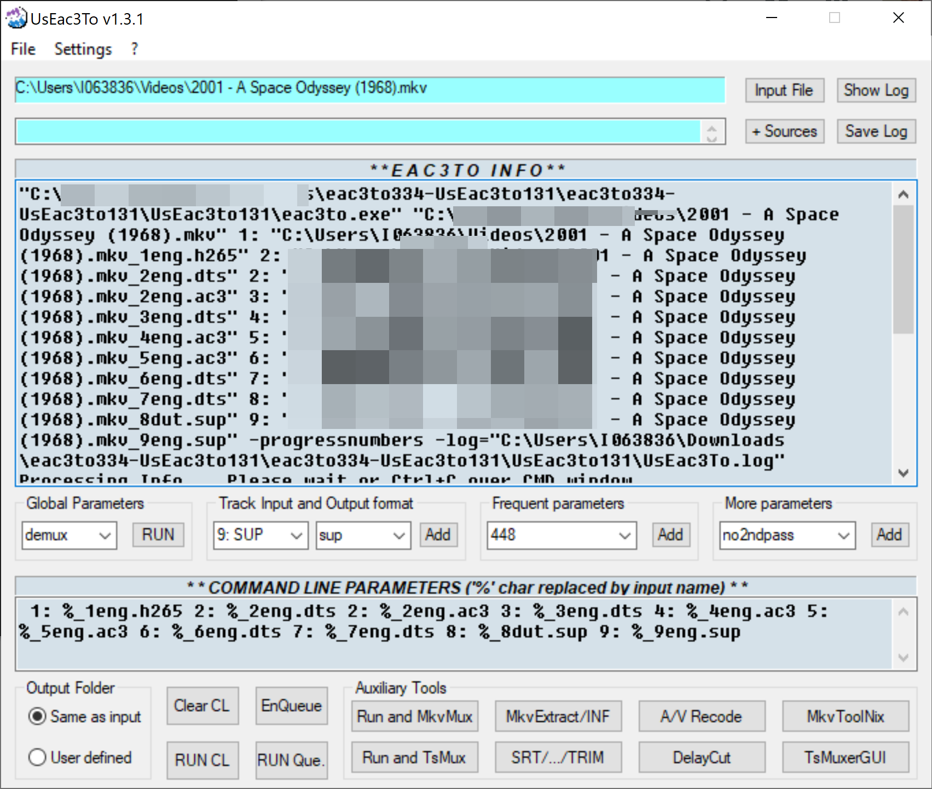Click the A/V Recode button
This screenshot has height=789, width=932.
702,716
